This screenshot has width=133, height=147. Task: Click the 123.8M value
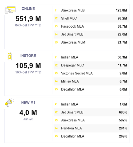(x=121, y=10)
